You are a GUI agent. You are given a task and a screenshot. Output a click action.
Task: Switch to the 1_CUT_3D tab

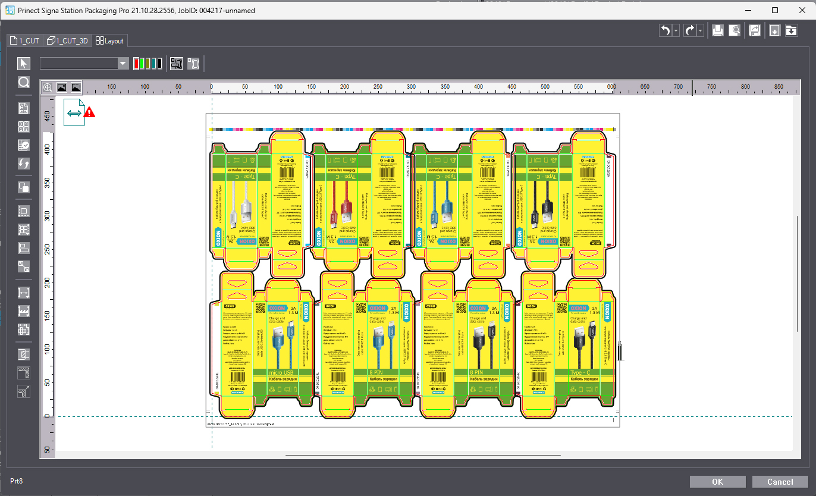[x=68, y=41]
